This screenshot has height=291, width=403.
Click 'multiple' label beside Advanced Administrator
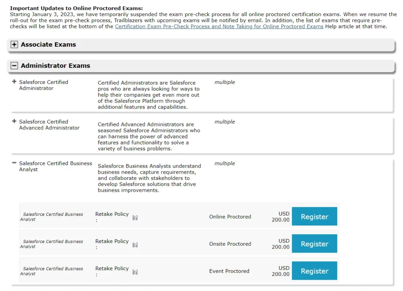pos(225,122)
